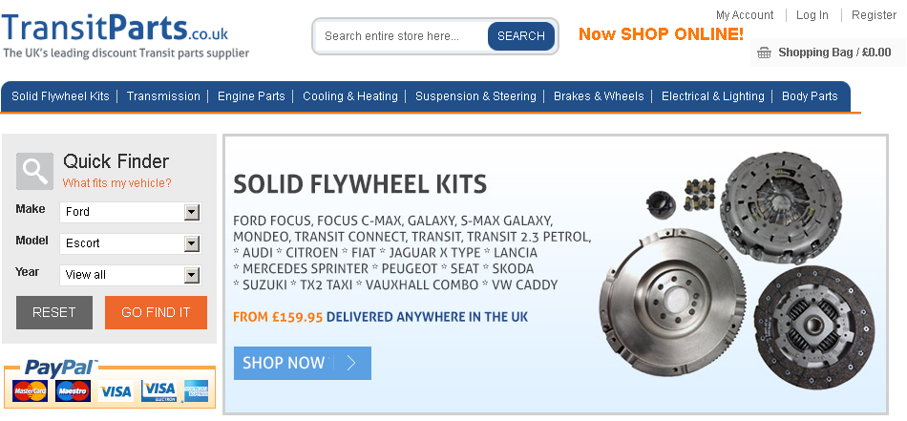
Task: Expand the Model dropdown showing Escort
Action: (131, 243)
